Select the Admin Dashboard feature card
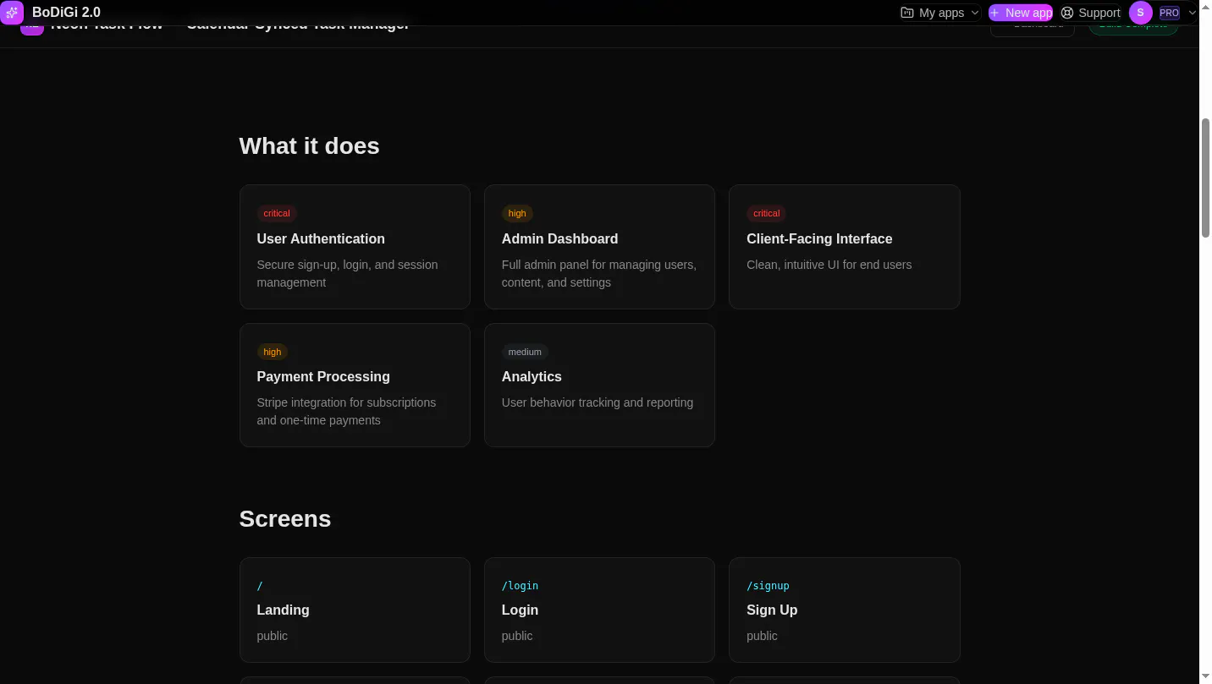 (x=599, y=247)
